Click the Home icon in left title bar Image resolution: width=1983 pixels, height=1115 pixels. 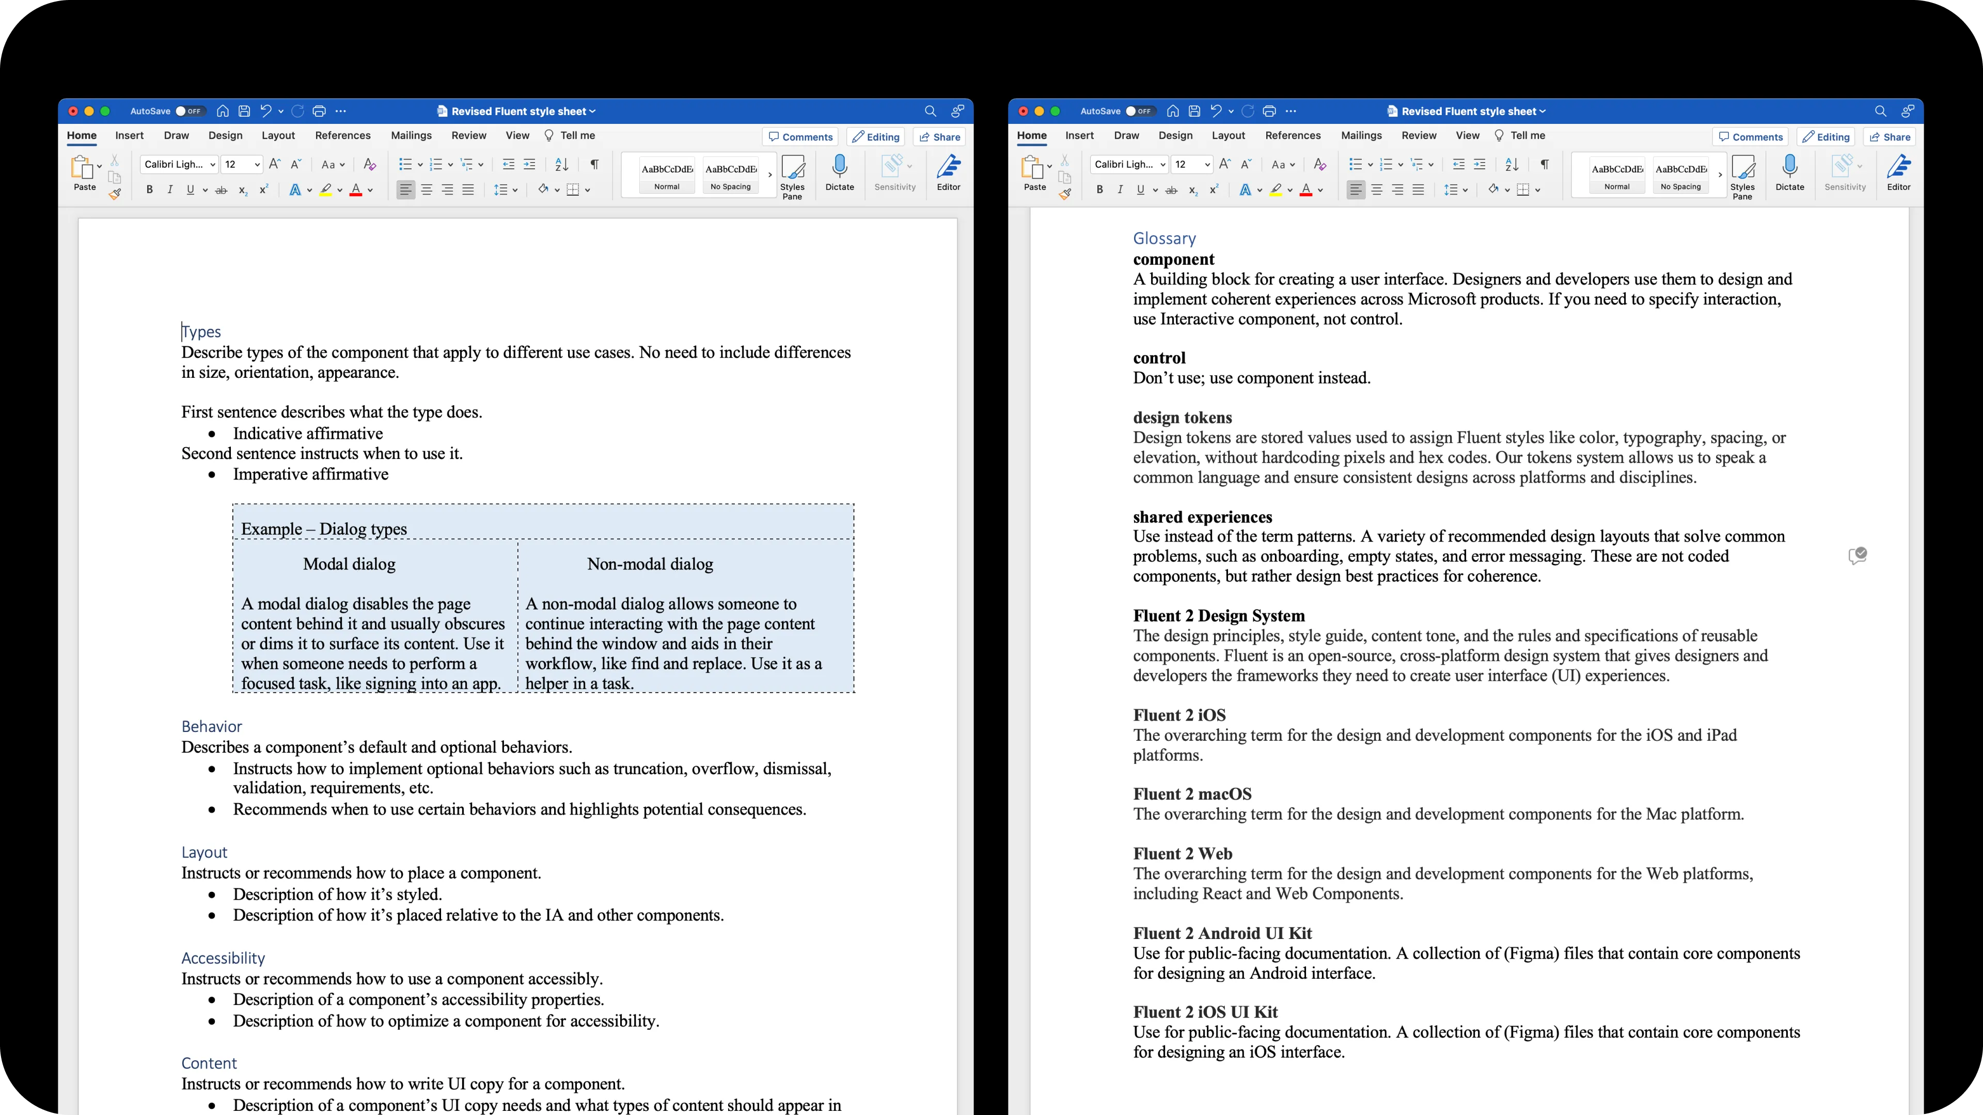pyautogui.click(x=223, y=111)
